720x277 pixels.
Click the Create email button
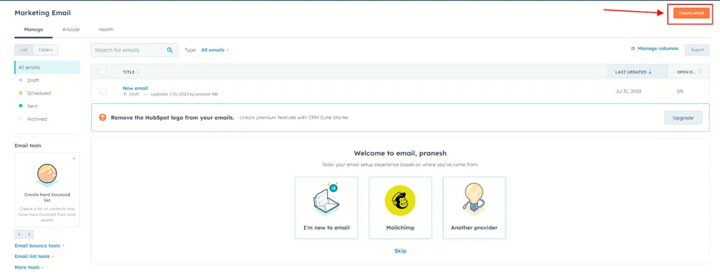691,13
